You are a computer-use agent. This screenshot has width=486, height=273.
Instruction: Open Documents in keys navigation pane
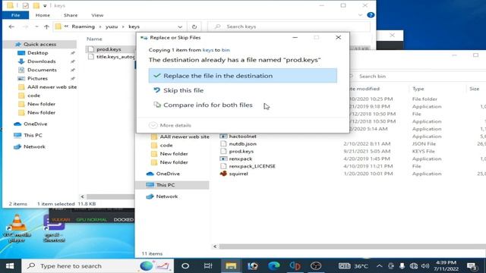pos(42,70)
